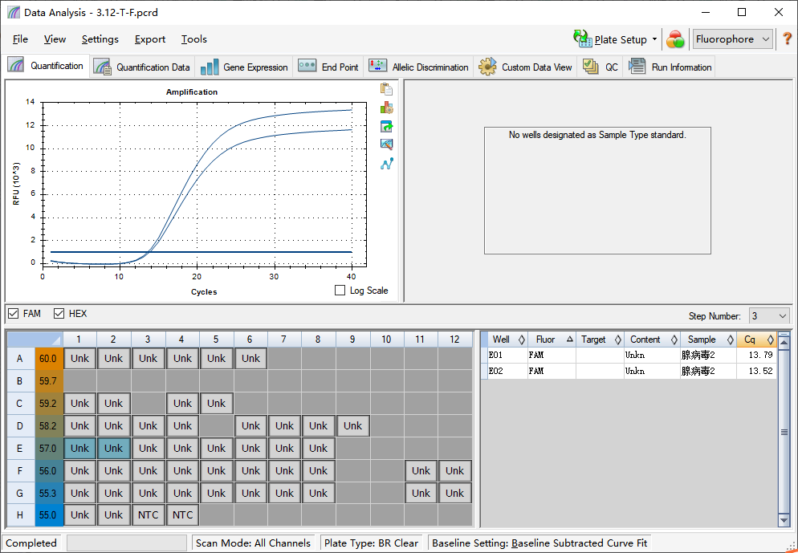The width and height of the screenshot is (798, 553).
Task: Open the Tools menu
Action: pyautogui.click(x=194, y=39)
